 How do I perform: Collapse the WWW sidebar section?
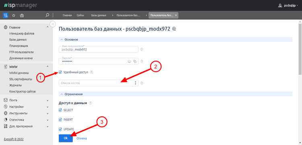click(48, 66)
